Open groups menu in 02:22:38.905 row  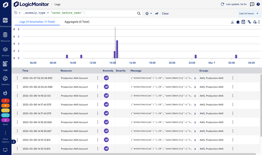233,78
